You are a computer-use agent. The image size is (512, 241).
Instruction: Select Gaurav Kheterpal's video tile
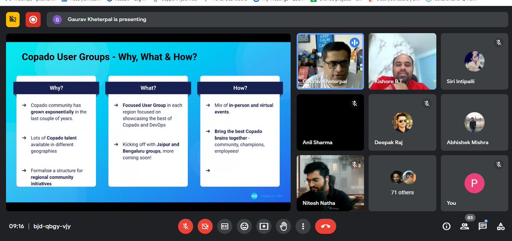(x=330, y=61)
